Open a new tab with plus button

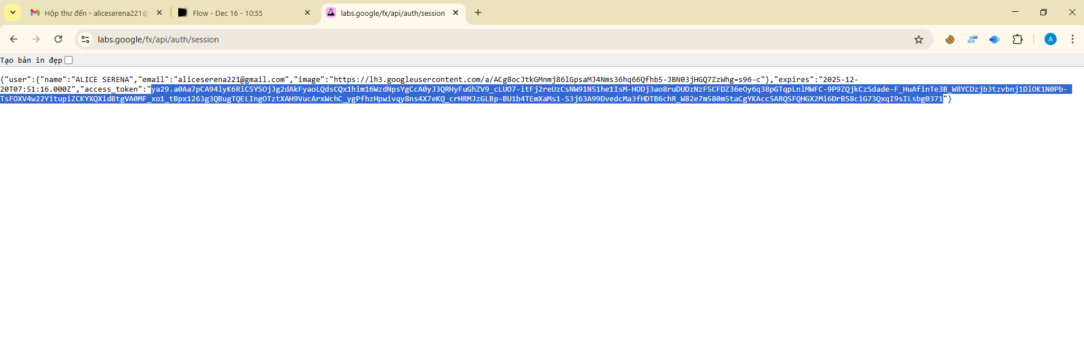point(478,12)
